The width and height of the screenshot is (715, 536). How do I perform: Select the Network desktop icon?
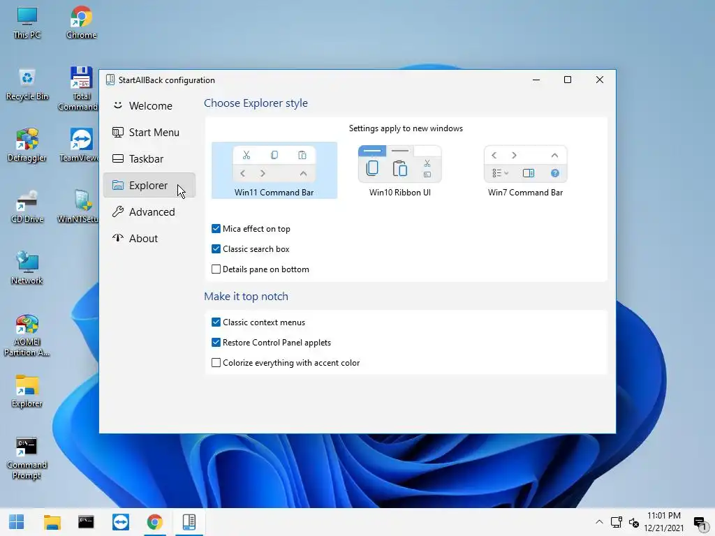point(27,269)
